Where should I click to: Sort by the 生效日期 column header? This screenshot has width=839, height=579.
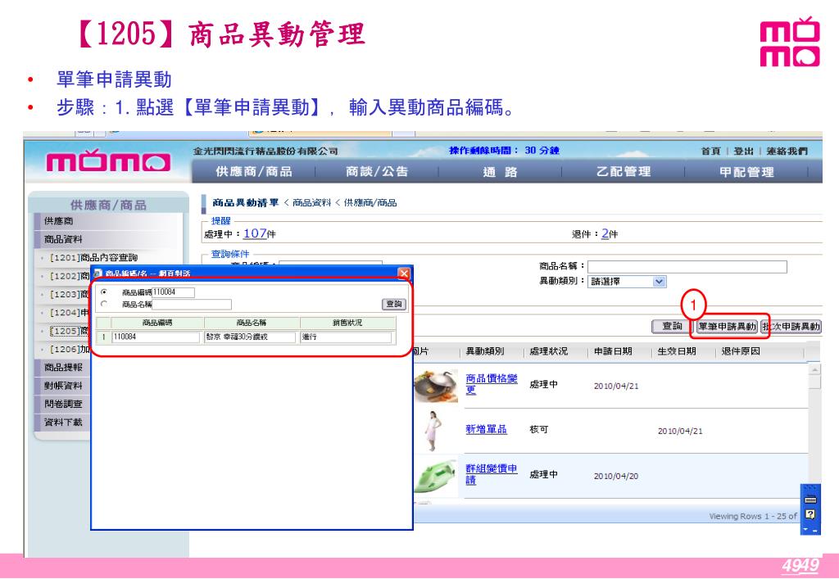click(677, 351)
